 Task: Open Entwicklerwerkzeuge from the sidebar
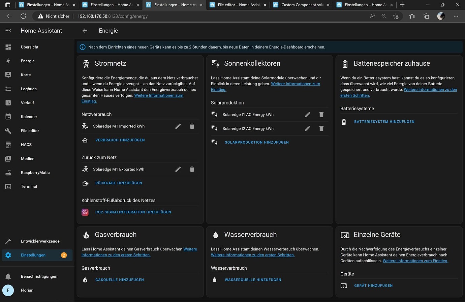[39, 241]
